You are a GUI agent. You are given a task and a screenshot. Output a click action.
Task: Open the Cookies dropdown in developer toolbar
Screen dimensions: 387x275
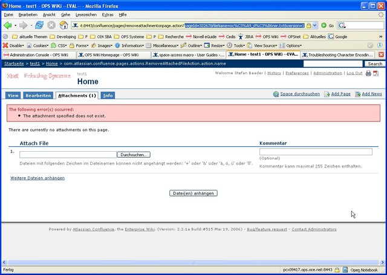pyautogui.click(x=39, y=45)
